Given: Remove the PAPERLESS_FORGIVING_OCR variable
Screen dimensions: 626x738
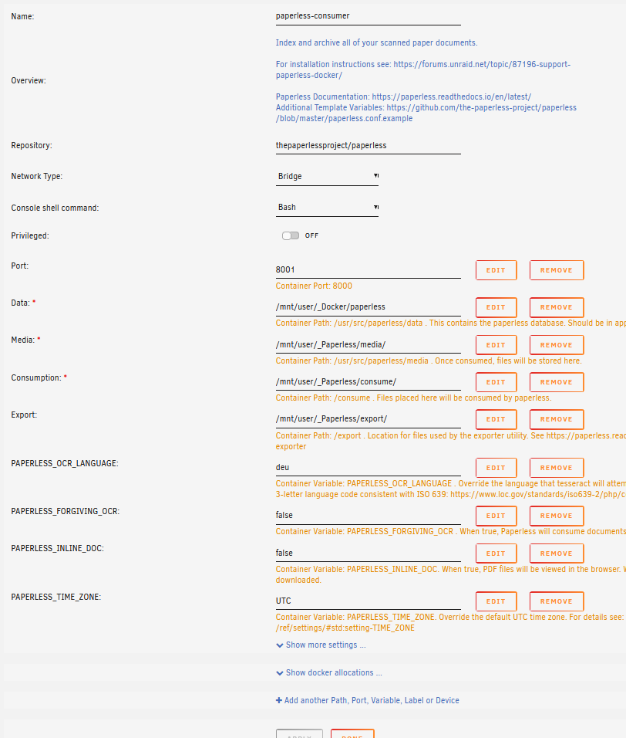Looking at the screenshot, I should [x=557, y=516].
